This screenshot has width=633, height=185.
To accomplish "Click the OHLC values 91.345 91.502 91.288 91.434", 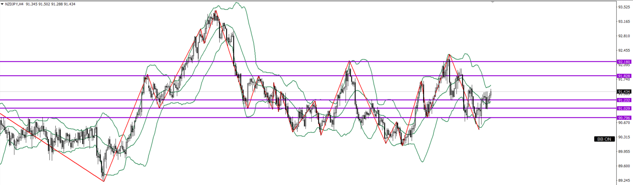I will pyautogui.click(x=51, y=4).
